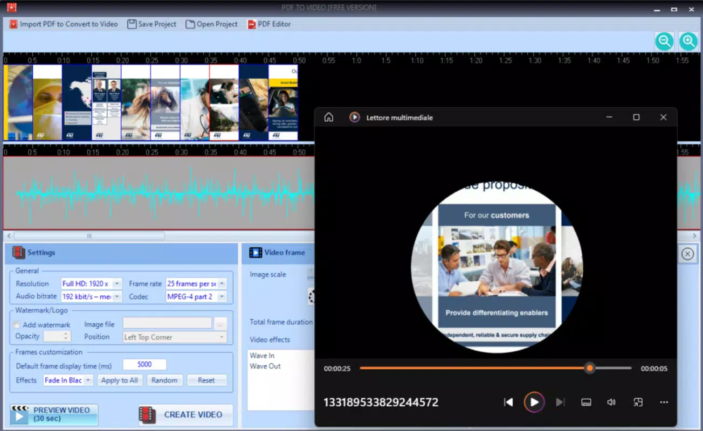The width and height of the screenshot is (703, 431).
Task: Click the left scroll arrow of timeline scrollbar
Action: point(8,235)
